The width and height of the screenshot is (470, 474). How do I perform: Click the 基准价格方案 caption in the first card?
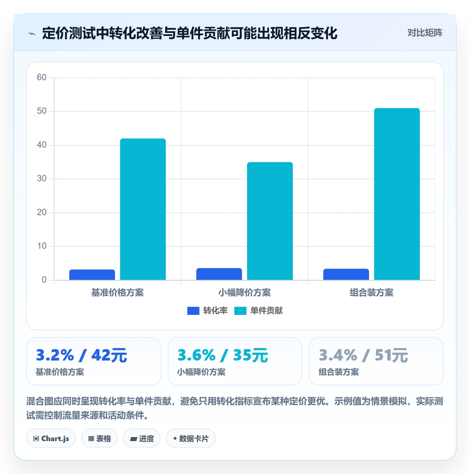pyautogui.click(x=60, y=372)
